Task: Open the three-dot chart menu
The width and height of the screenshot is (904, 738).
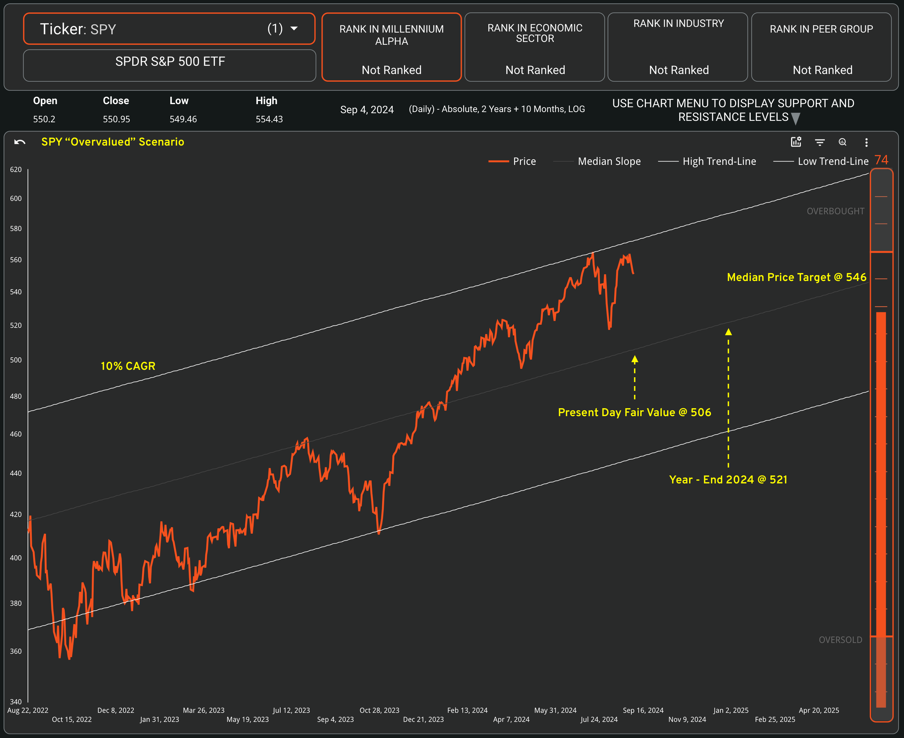Action: [x=866, y=142]
